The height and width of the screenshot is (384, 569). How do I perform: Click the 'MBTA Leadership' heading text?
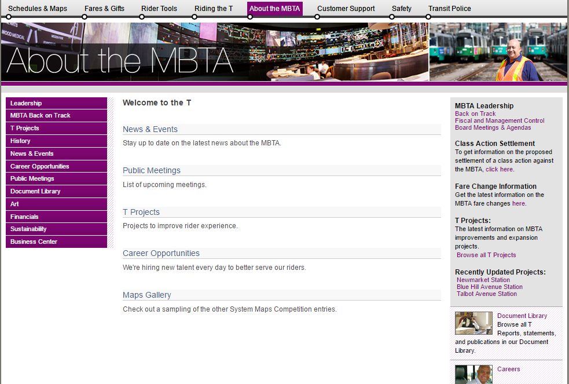pyautogui.click(x=484, y=105)
